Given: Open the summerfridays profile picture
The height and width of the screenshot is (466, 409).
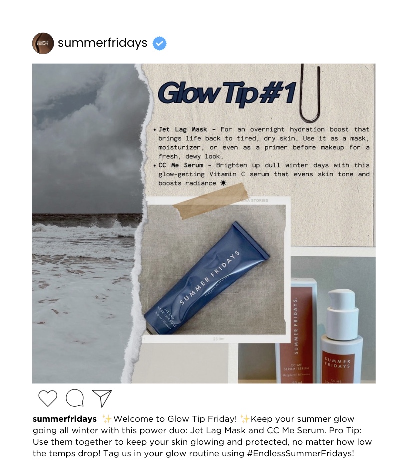Looking at the screenshot, I should tap(43, 43).
